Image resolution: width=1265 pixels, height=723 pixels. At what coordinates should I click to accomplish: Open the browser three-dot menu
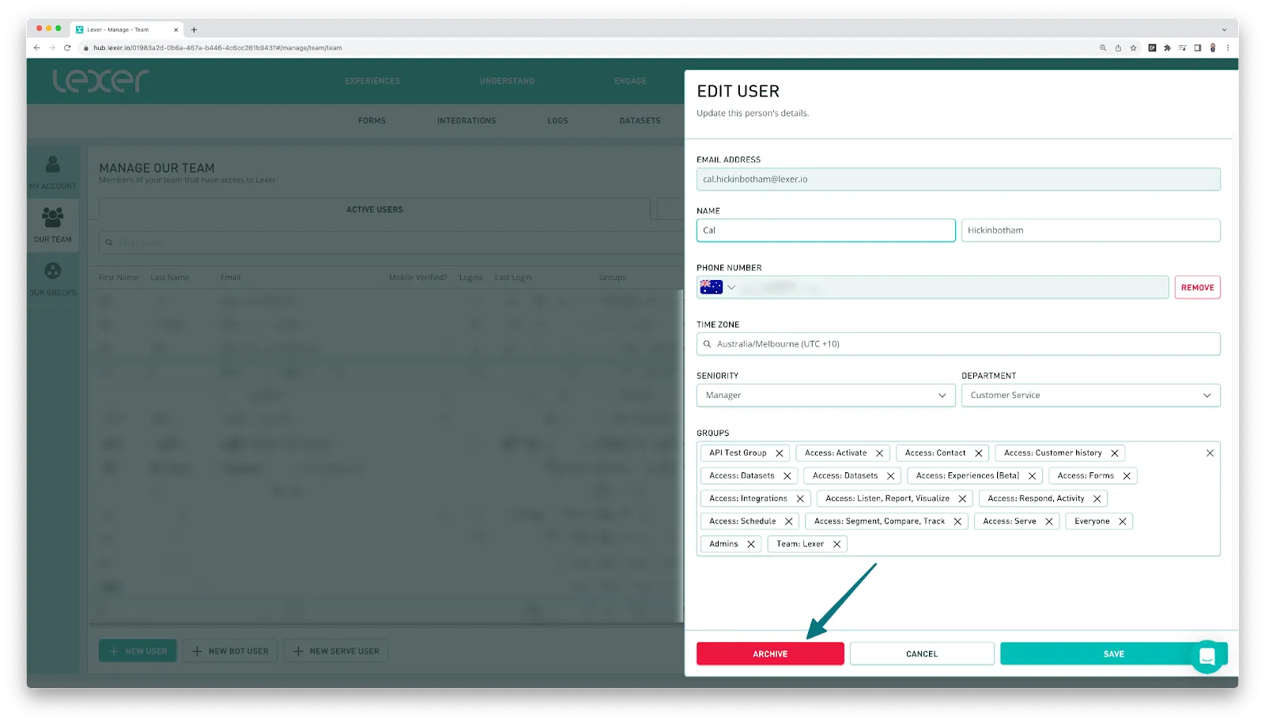point(1228,47)
